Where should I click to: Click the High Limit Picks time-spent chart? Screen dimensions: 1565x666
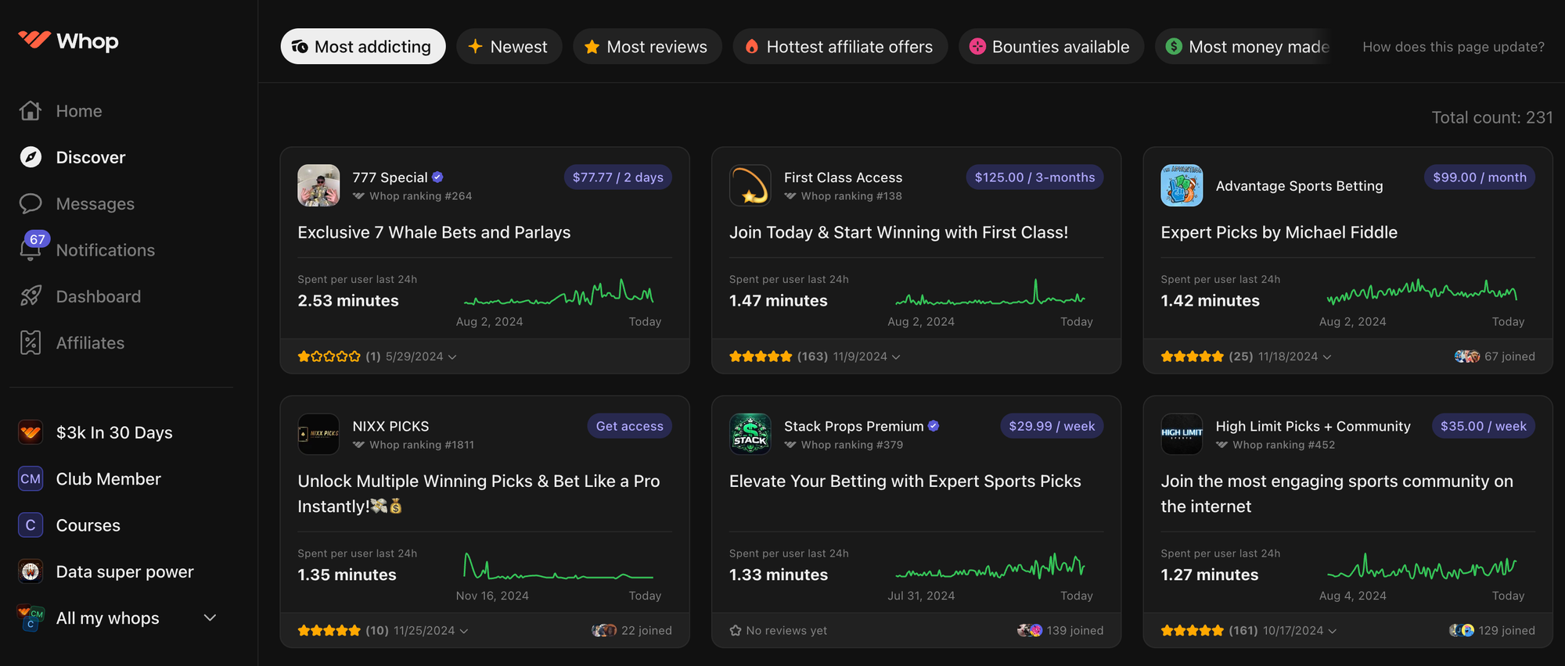1422,568
